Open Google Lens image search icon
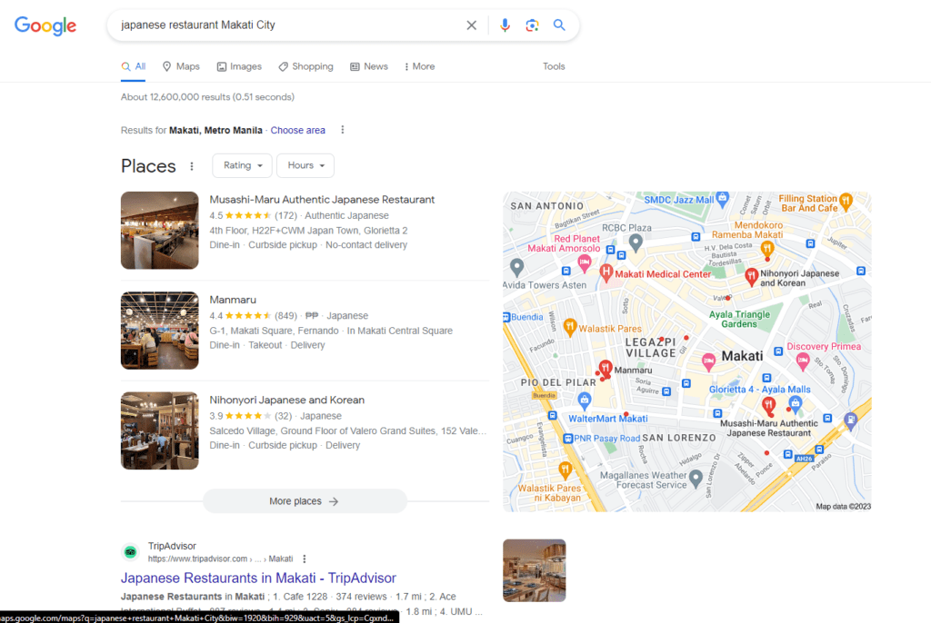 pyautogui.click(x=532, y=25)
